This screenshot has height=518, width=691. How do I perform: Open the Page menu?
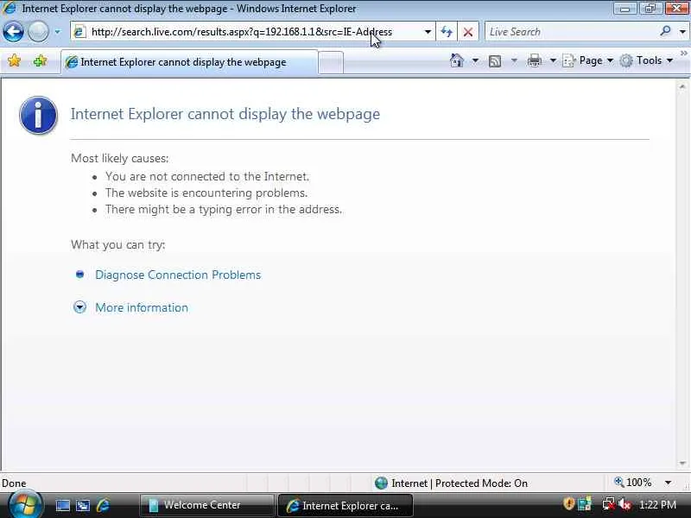pos(588,60)
